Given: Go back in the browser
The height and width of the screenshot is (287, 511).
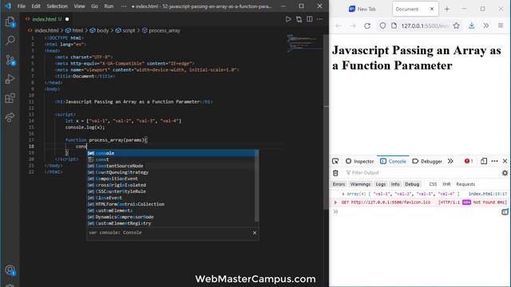Looking at the screenshot, I should pyautogui.click(x=339, y=26).
